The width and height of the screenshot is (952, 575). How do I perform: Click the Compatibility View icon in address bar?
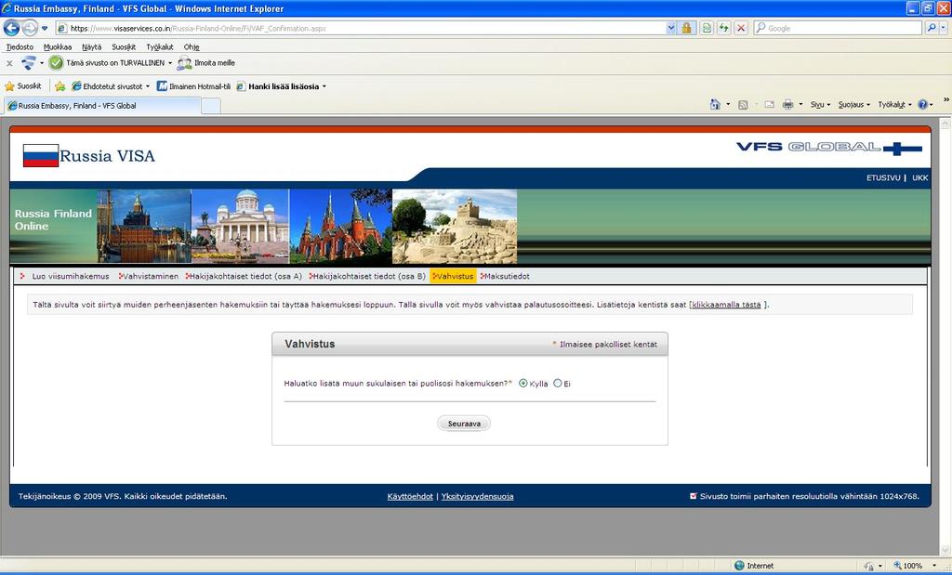(707, 28)
